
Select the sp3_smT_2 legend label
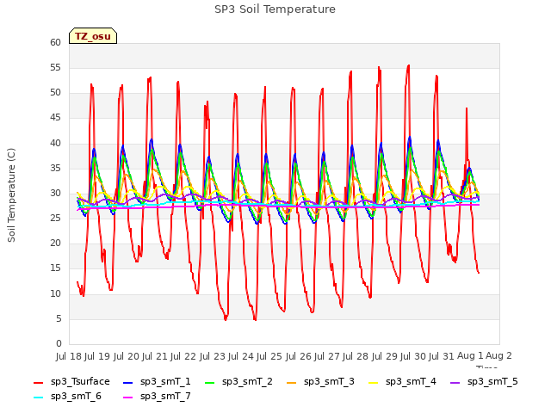(x=247, y=382)
